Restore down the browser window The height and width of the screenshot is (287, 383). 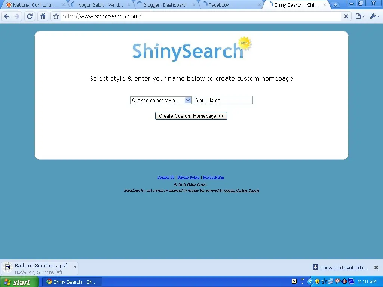click(361, 3)
